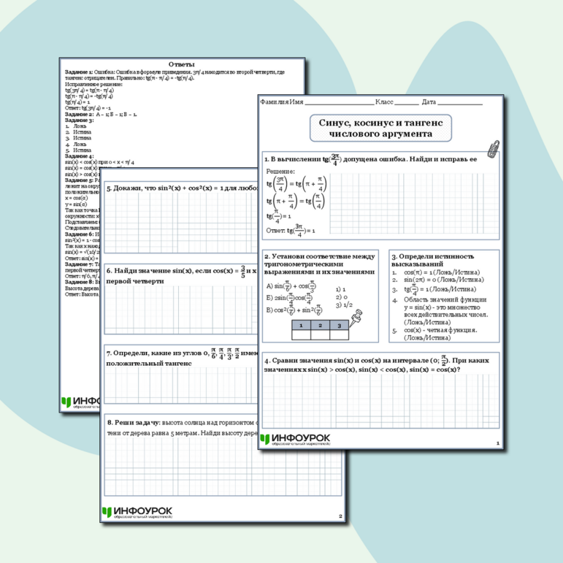Click the empty answer cell under column 1

pyautogui.click(x=300, y=335)
